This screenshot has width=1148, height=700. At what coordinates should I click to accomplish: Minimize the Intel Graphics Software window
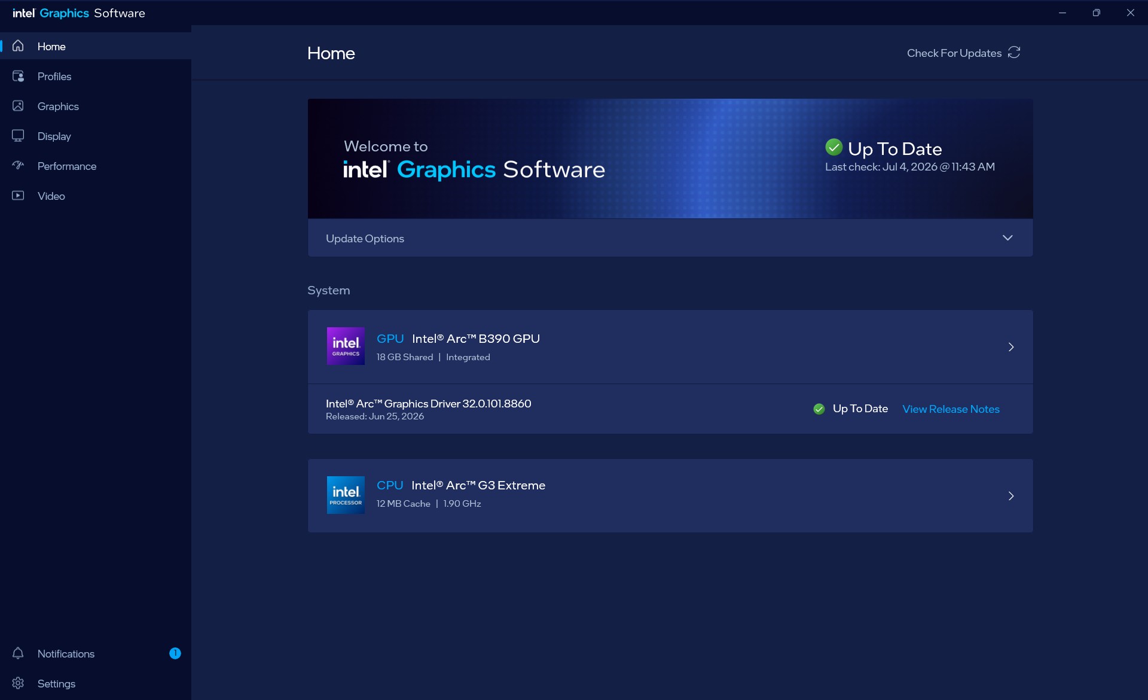point(1062,13)
